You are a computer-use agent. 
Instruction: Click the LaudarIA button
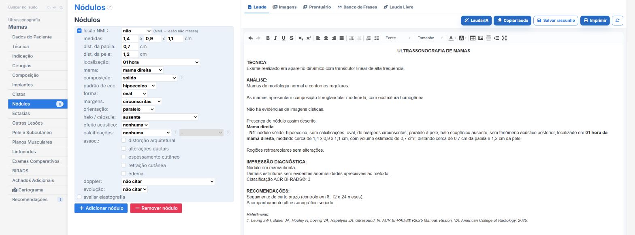coord(476,21)
